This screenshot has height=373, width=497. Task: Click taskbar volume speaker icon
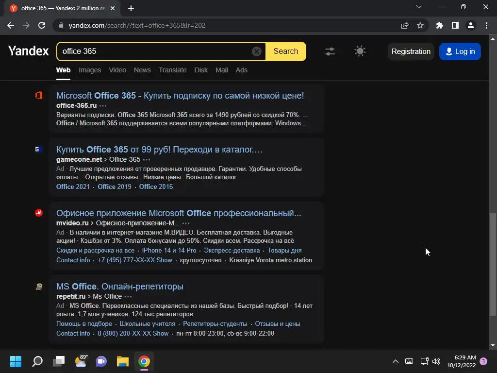coord(436,361)
